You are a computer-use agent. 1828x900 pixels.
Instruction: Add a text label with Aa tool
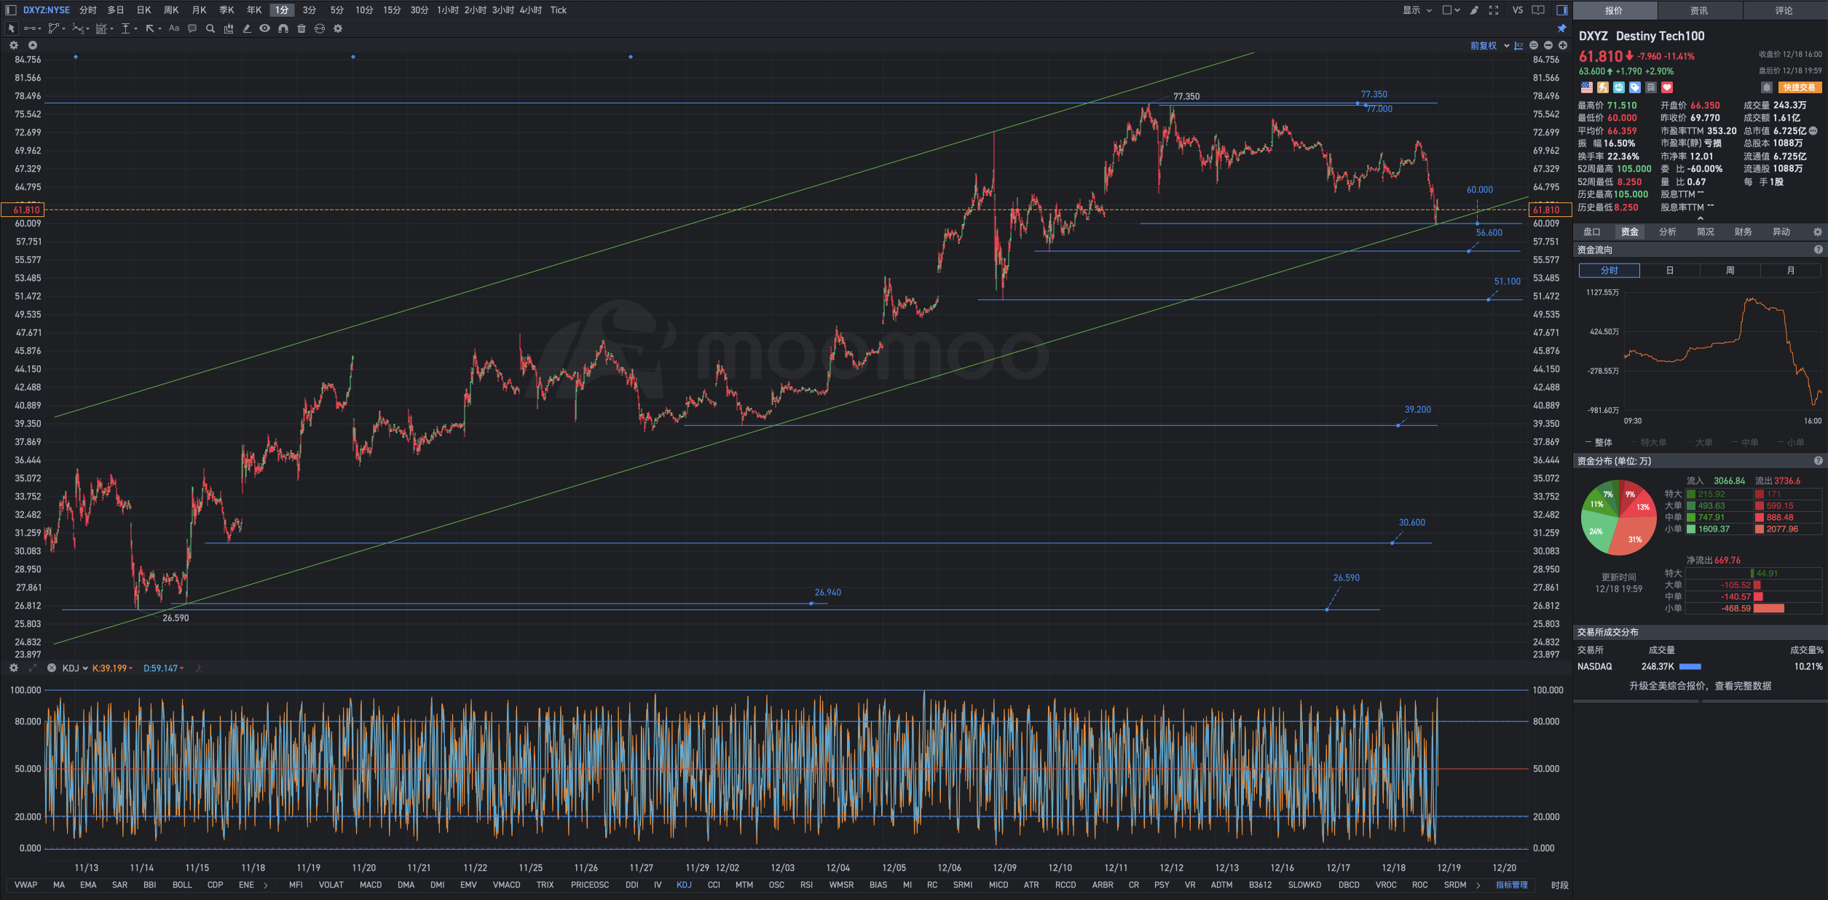(174, 28)
